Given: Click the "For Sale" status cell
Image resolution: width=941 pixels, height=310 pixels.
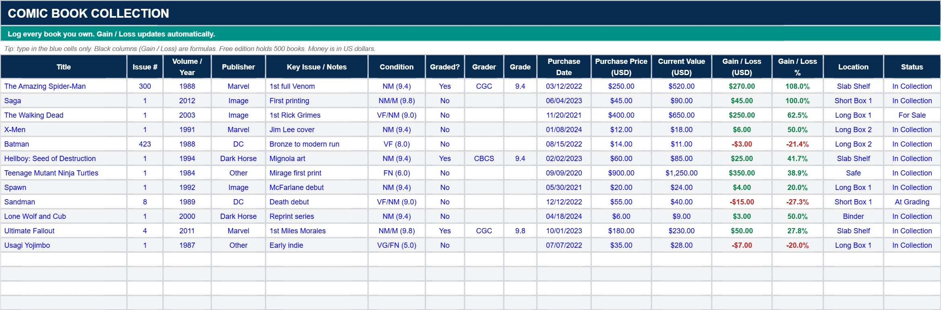Looking at the screenshot, I should (x=912, y=115).
